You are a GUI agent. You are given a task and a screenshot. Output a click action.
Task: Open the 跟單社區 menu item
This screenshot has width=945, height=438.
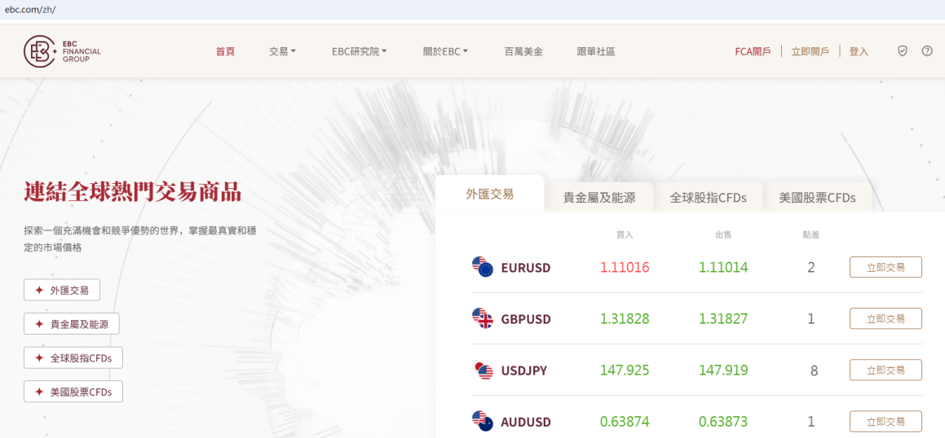click(x=595, y=52)
